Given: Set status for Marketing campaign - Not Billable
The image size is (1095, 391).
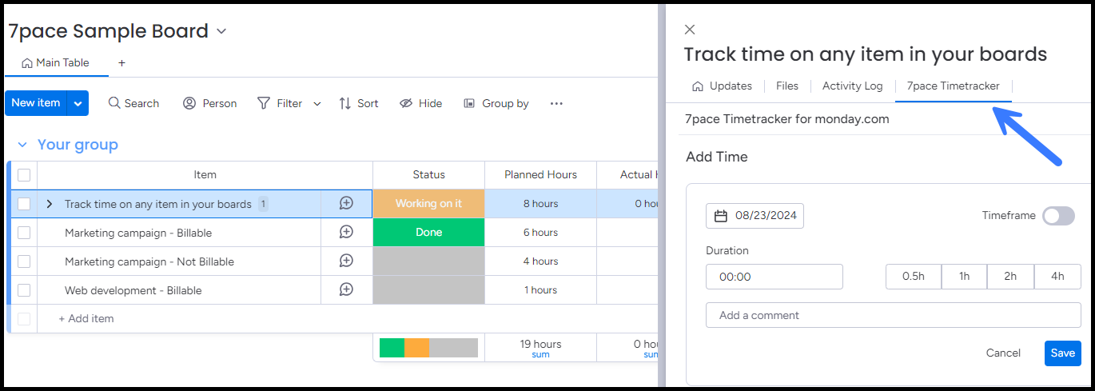Looking at the screenshot, I should 428,261.
